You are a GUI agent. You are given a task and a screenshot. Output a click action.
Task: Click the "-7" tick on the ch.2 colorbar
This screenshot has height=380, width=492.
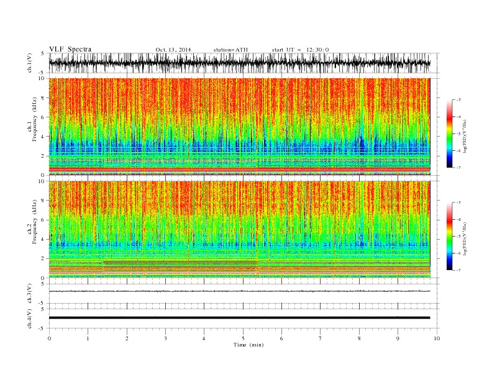[x=458, y=270]
